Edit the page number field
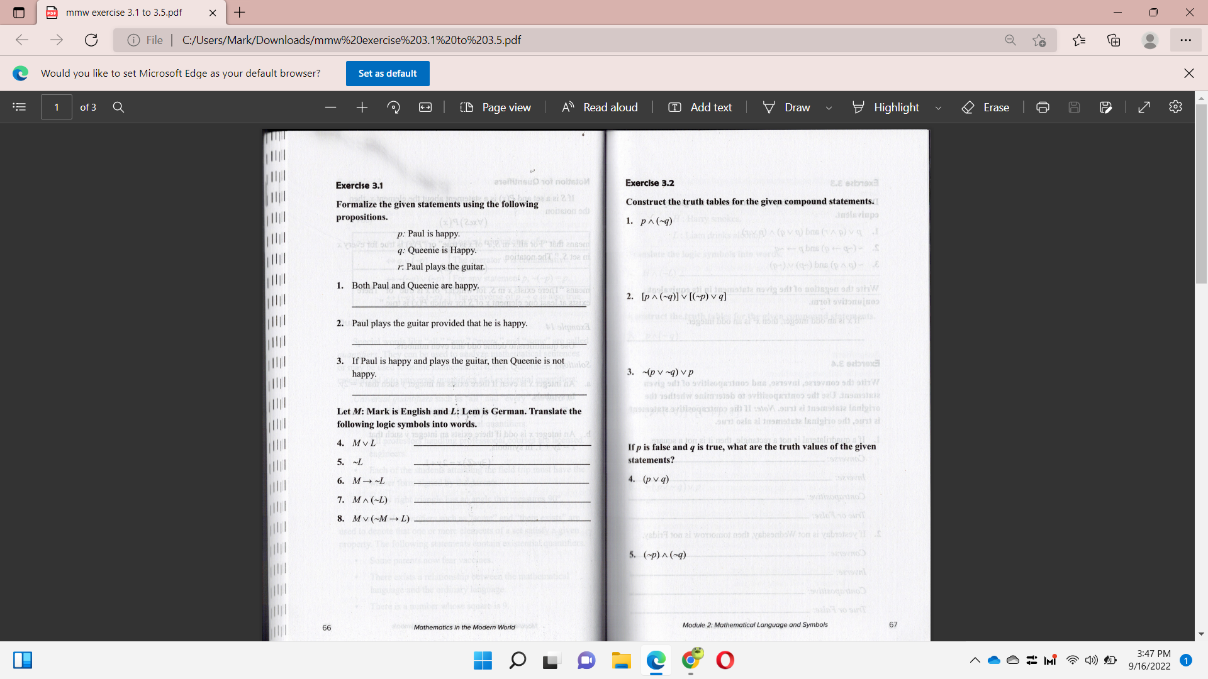Viewport: 1208px width, 679px height. click(56, 107)
